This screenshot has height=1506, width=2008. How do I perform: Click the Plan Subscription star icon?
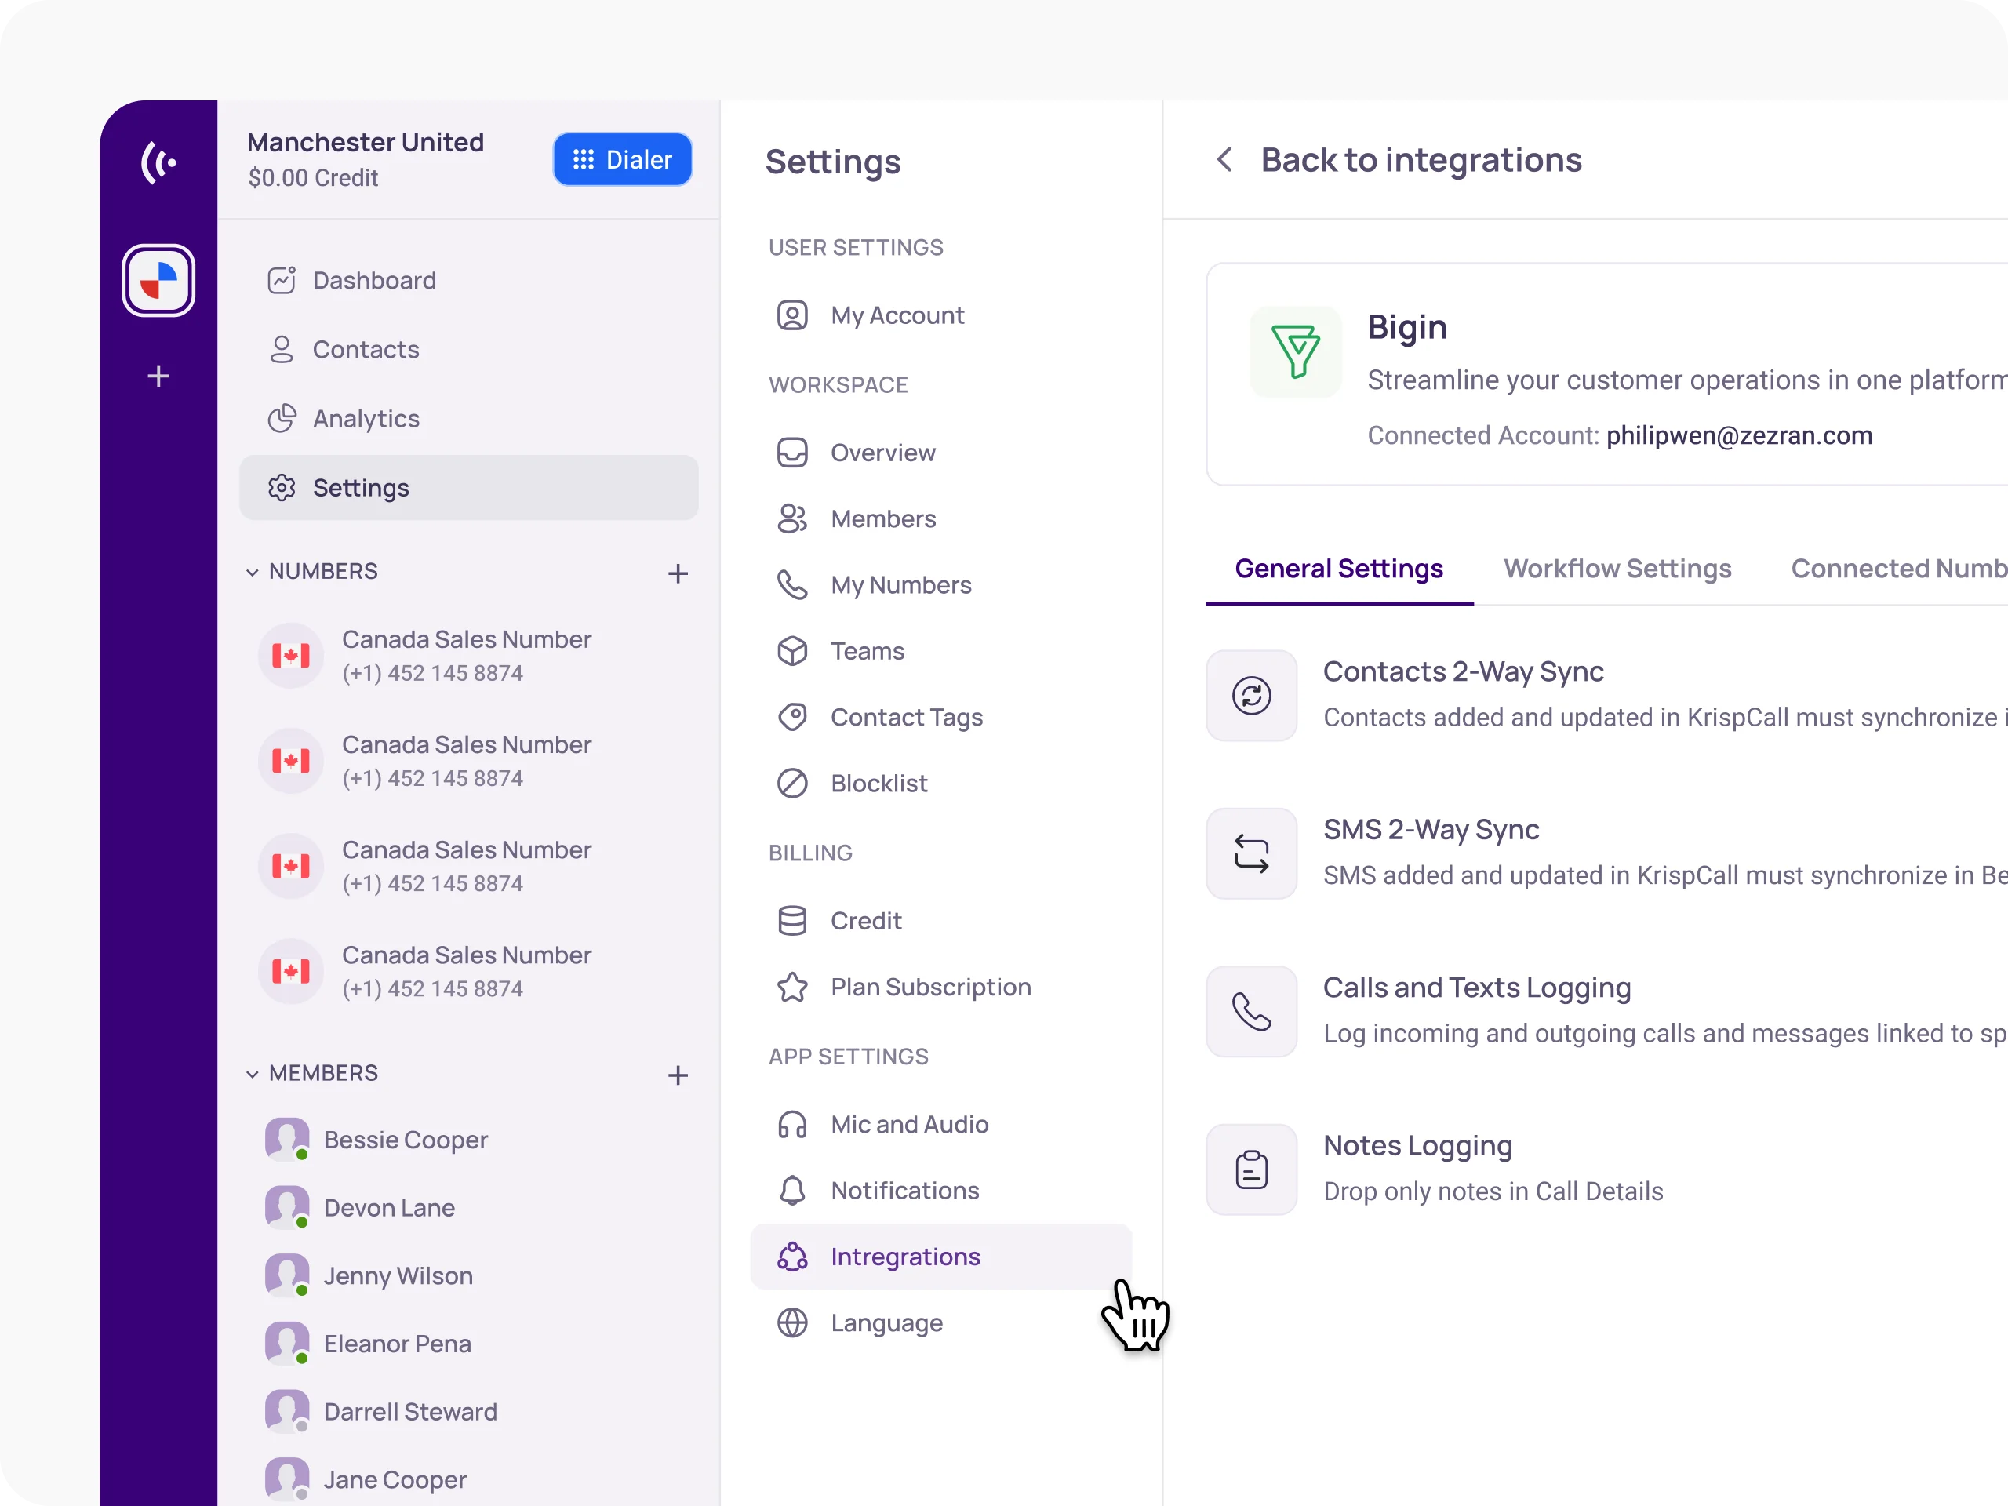792,987
